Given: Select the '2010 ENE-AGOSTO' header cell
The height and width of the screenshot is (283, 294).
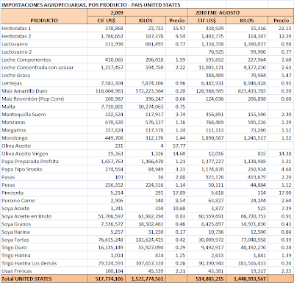Looking at the screenshot, I should click(240, 12).
